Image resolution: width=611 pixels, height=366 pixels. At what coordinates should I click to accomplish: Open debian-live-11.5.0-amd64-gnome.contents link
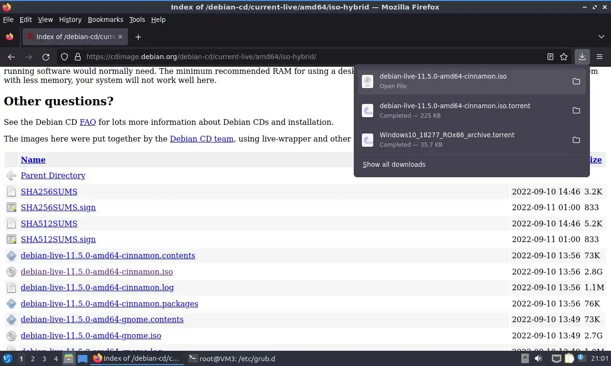click(x=102, y=319)
